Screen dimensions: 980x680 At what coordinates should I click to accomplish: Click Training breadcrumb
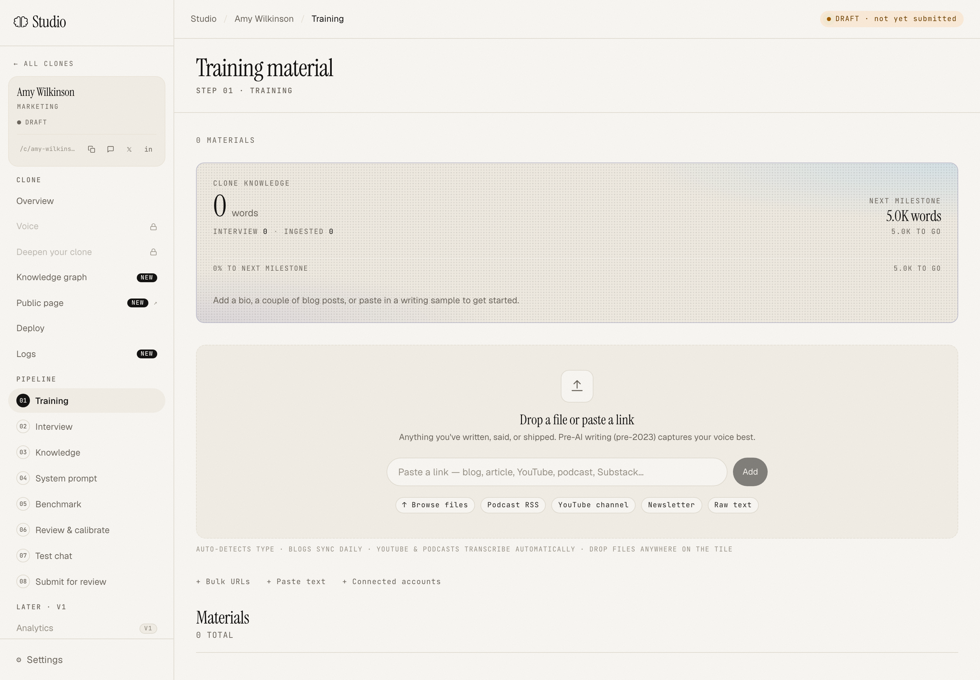point(328,19)
